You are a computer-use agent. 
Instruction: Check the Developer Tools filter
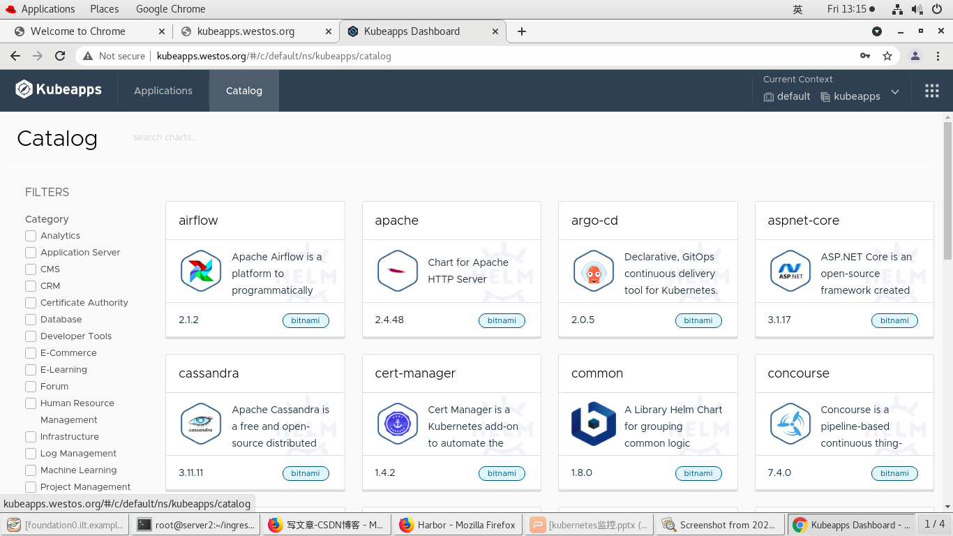[x=31, y=336]
